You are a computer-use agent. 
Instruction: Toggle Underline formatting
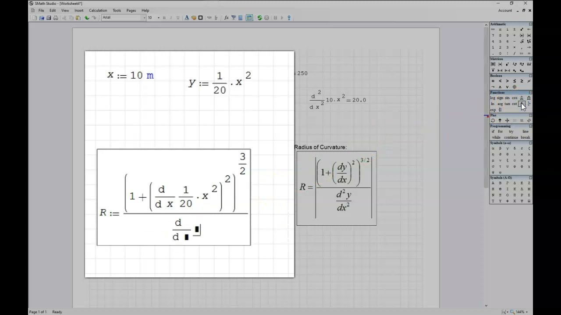click(178, 17)
